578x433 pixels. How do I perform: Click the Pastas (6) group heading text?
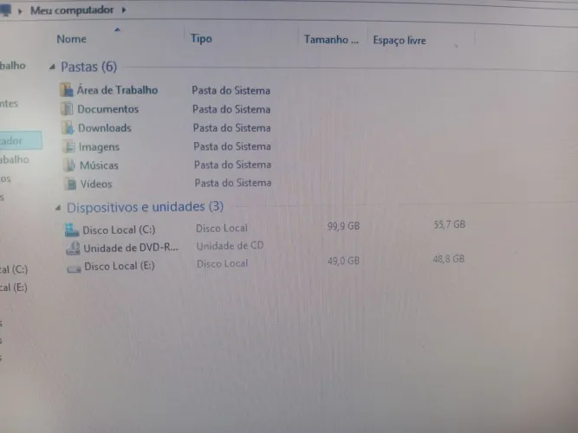coord(89,67)
